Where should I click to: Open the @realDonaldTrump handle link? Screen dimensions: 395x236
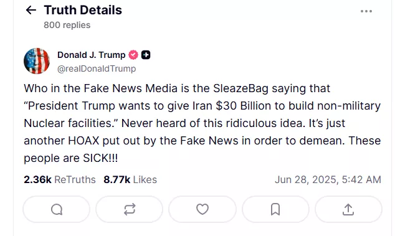pos(97,68)
